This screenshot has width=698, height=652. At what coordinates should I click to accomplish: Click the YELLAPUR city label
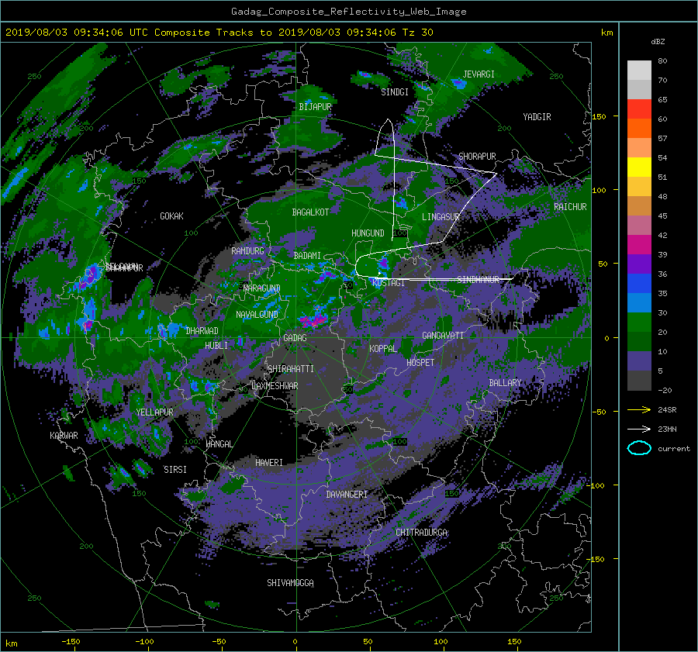click(154, 412)
